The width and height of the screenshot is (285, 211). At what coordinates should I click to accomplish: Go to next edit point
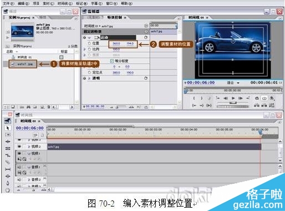pos(248,98)
